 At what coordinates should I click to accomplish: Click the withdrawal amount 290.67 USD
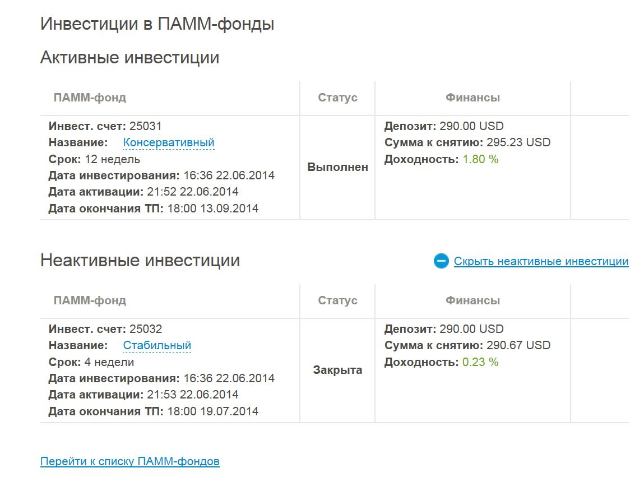pos(518,345)
